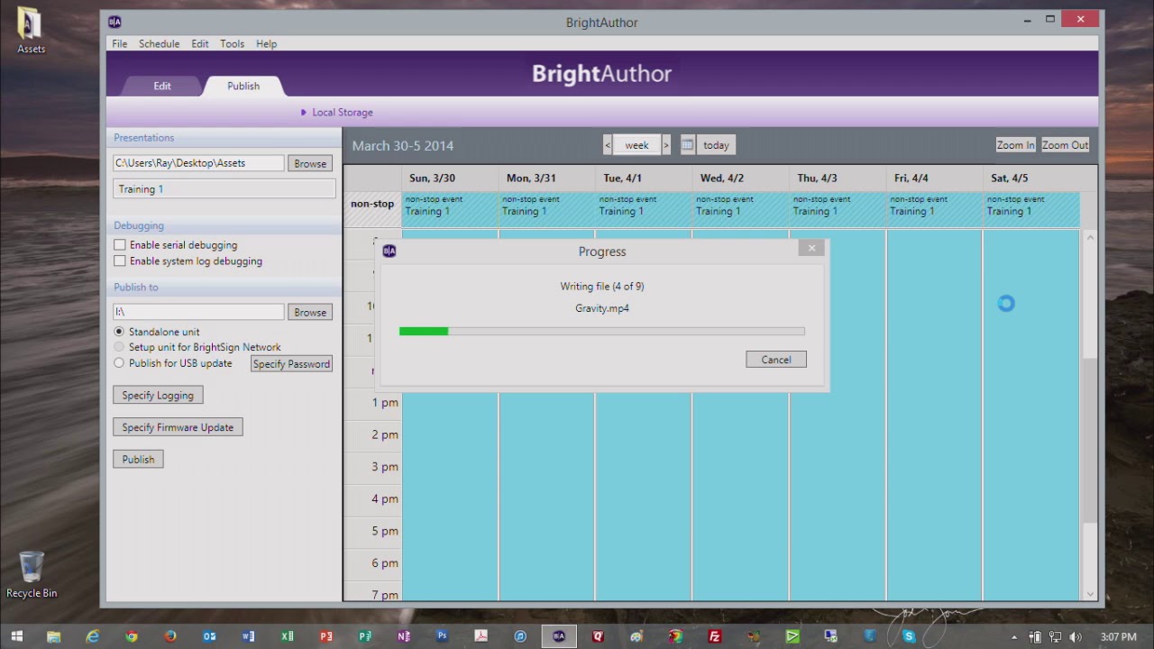Viewport: 1154px width, 649px height.
Task: Launch File Explorer from taskbar
Action: click(53, 636)
